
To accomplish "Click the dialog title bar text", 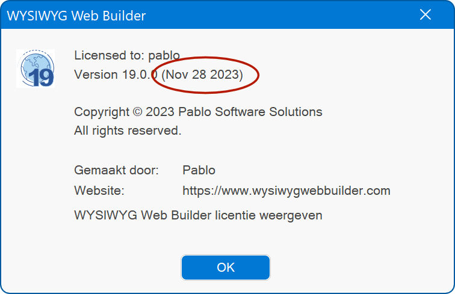I will tap(76, 16).
